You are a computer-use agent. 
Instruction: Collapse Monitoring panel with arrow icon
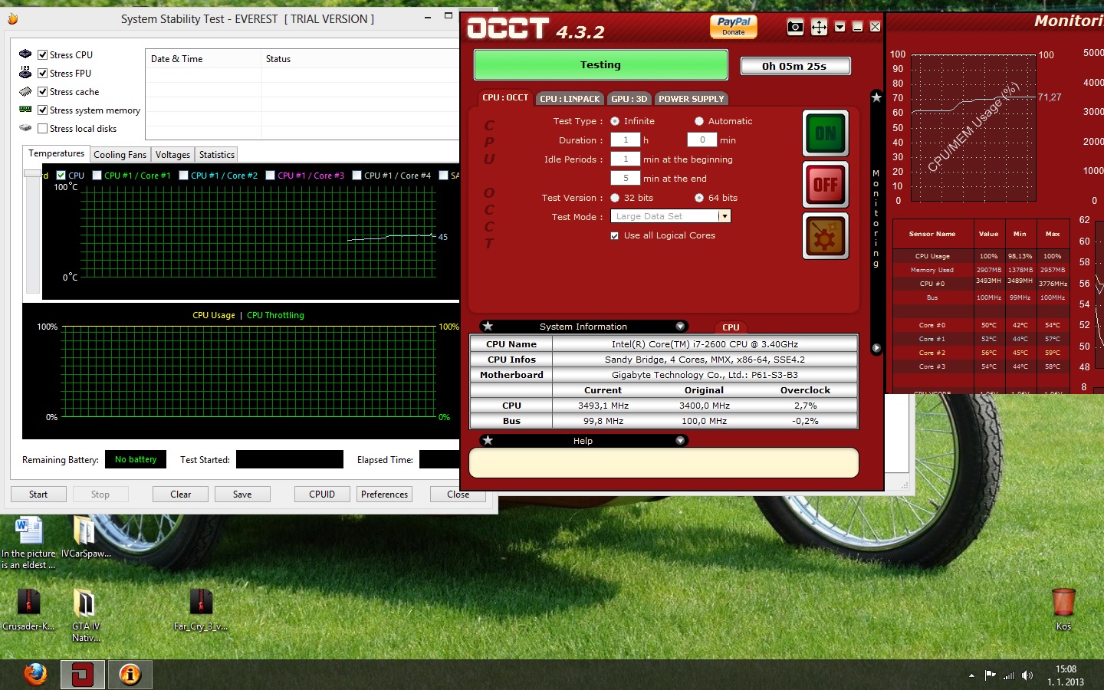876,348
